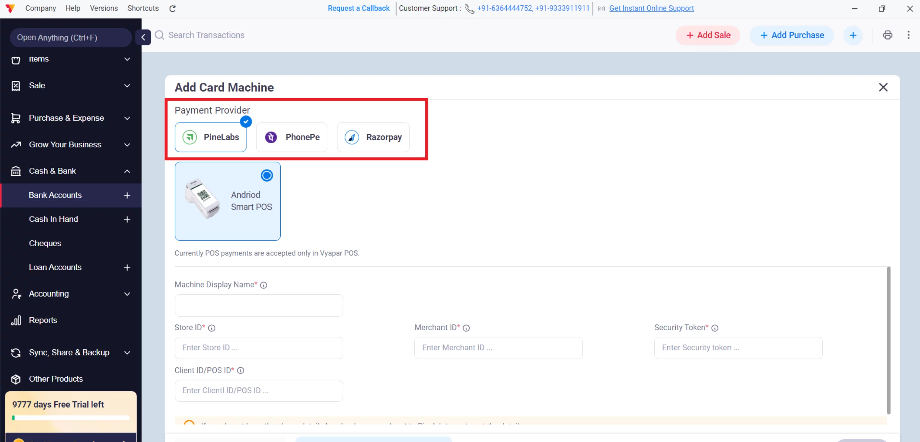Click the free trial progress bar
Viewport: 920px width, 442px height.
(71, 418)
